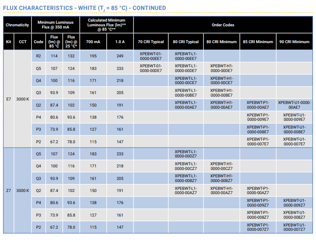Viewport: 316px width, 242px height.
Task: Click order code XPEBWT-P1-0000-009Z7
Action: (258, 203)
